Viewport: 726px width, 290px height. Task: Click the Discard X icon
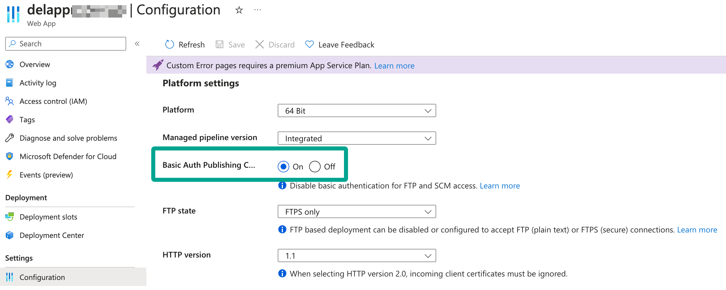(259, 45)
